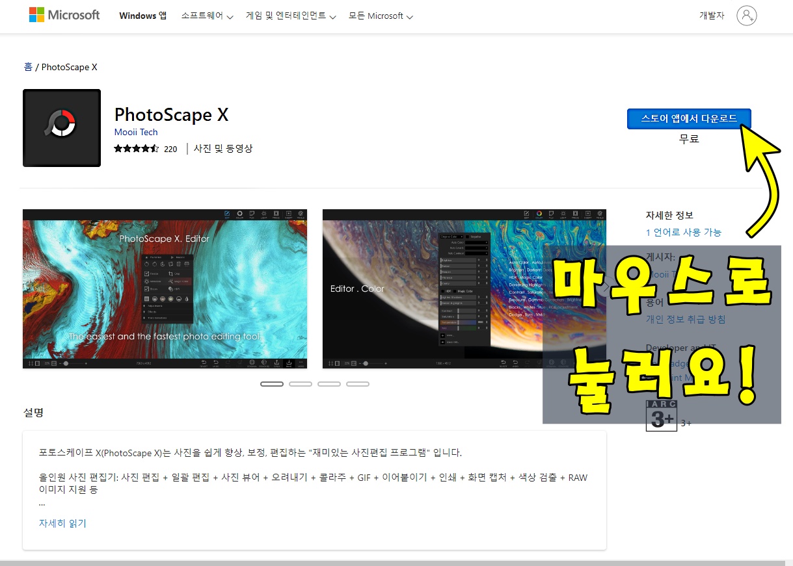Click the 자세한 정보 heading
This screenshot has height=566, width=793.
669,215
